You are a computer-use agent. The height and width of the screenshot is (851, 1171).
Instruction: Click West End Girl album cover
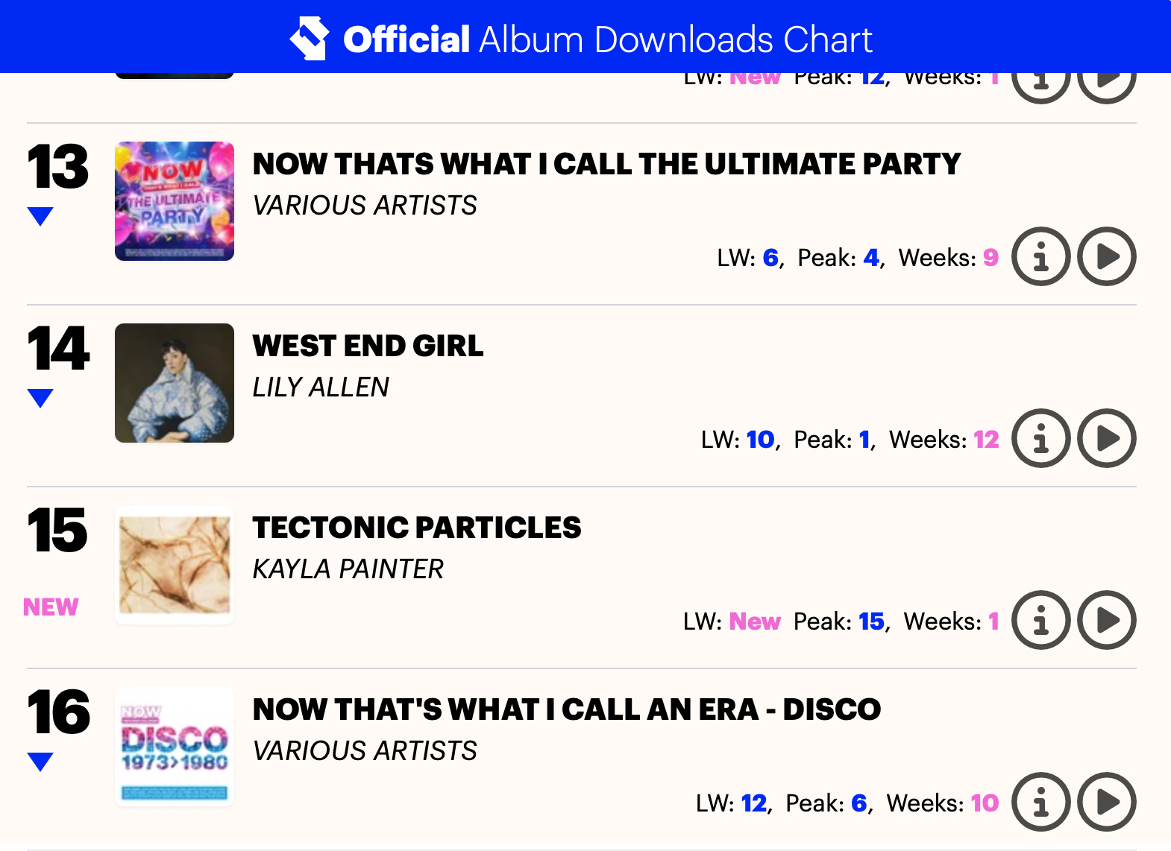(175, 383)
